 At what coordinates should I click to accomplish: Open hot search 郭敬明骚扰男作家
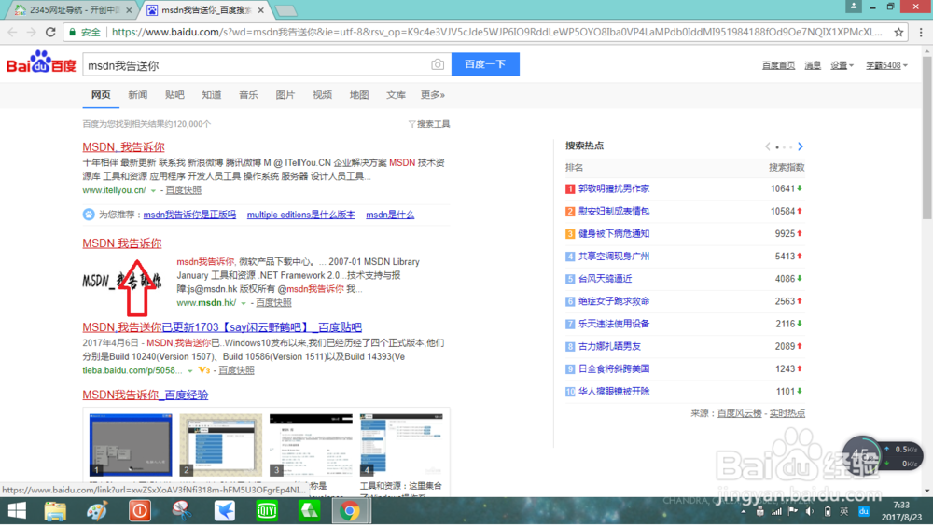point(614,188)
